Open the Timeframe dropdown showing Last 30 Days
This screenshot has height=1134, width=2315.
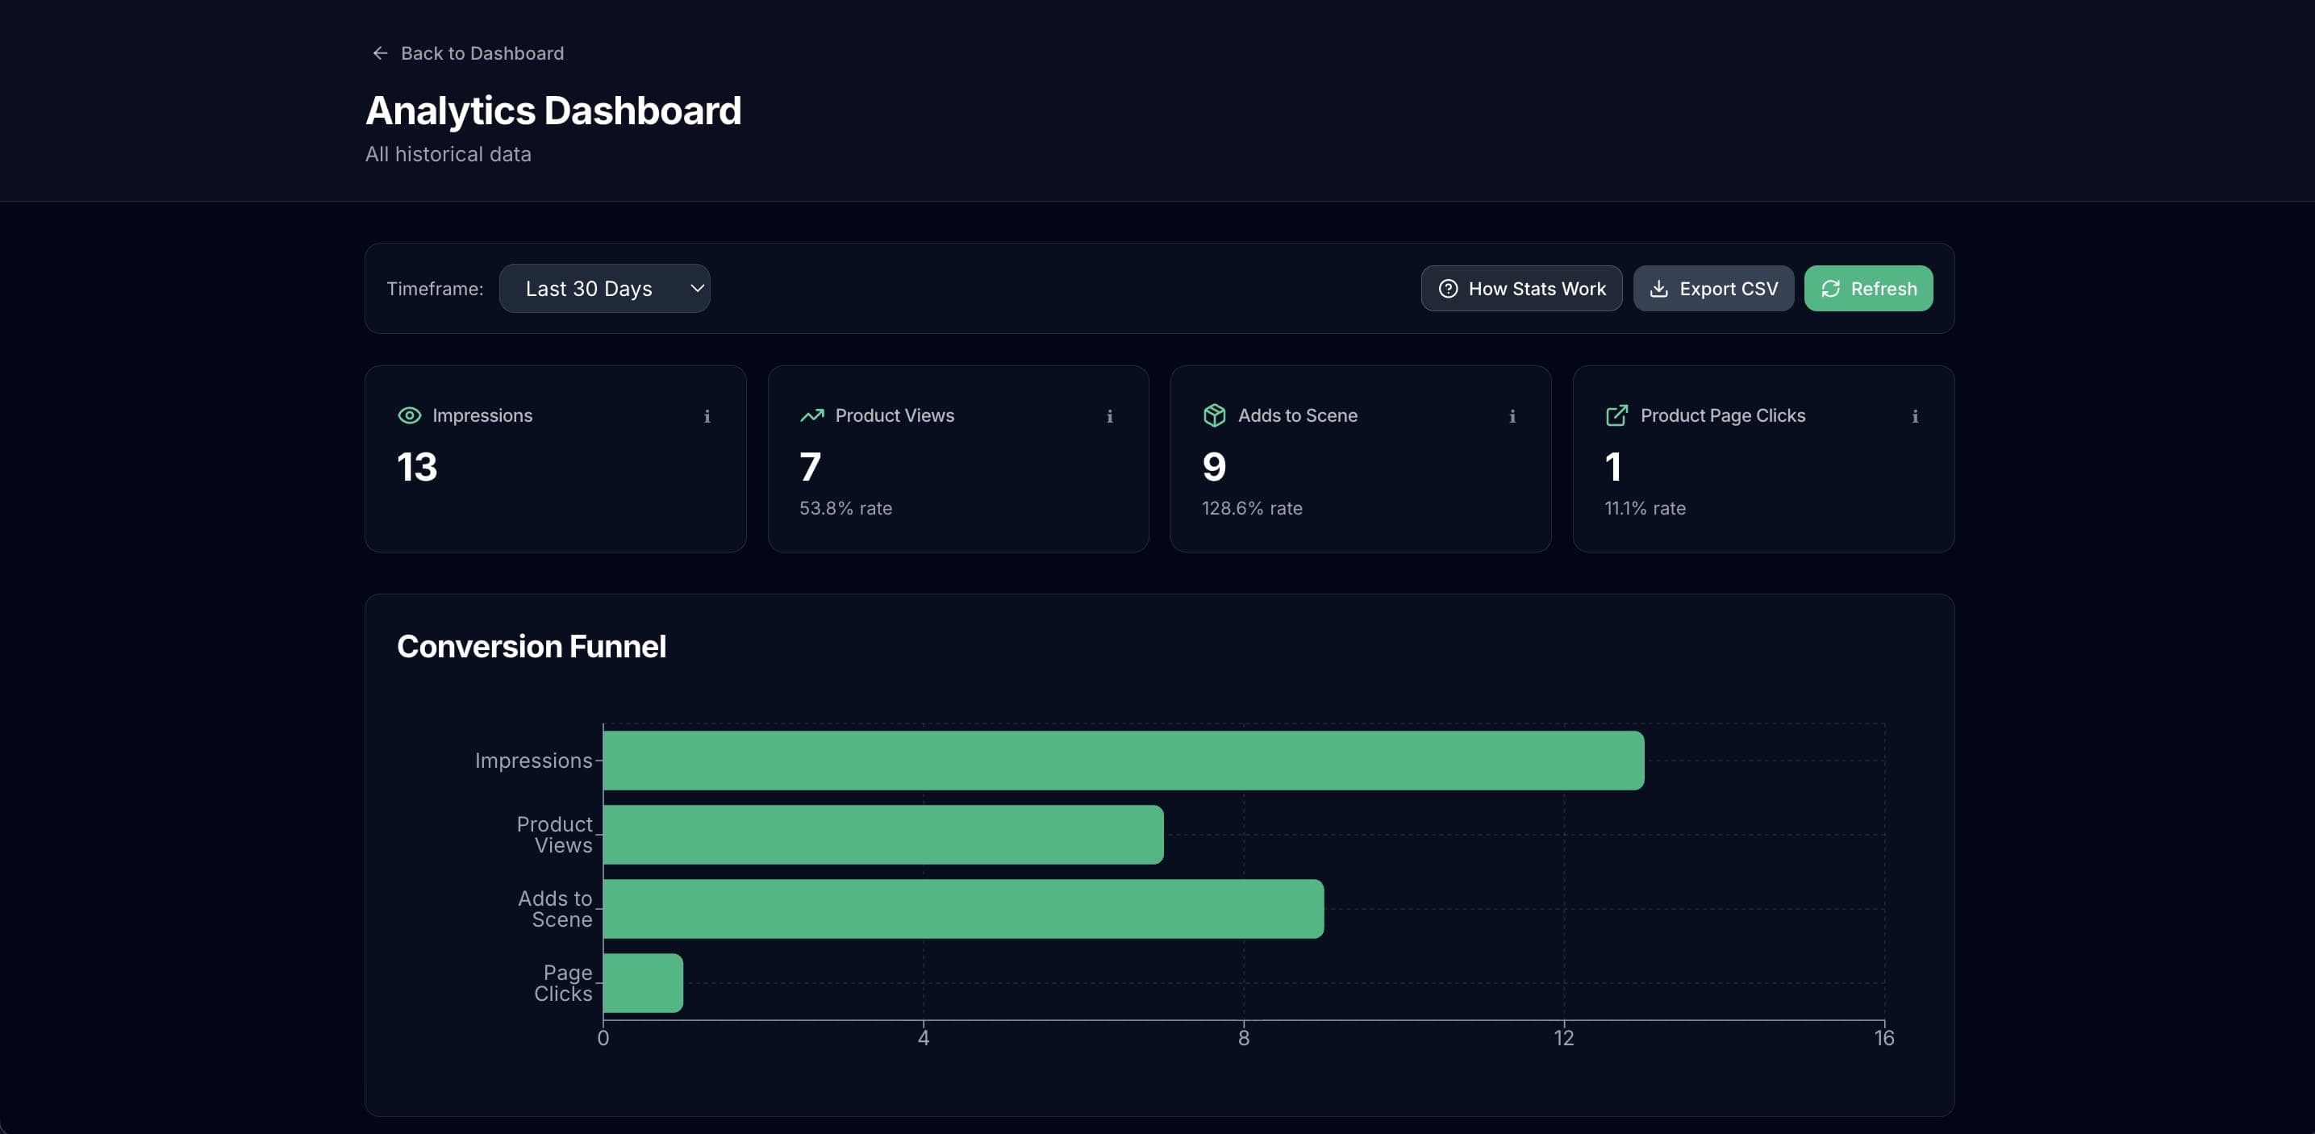click(605, 289)
